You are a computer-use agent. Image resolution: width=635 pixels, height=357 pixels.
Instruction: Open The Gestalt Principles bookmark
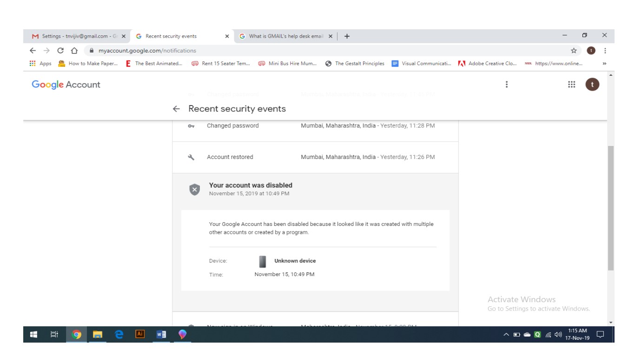coord(355,64)
